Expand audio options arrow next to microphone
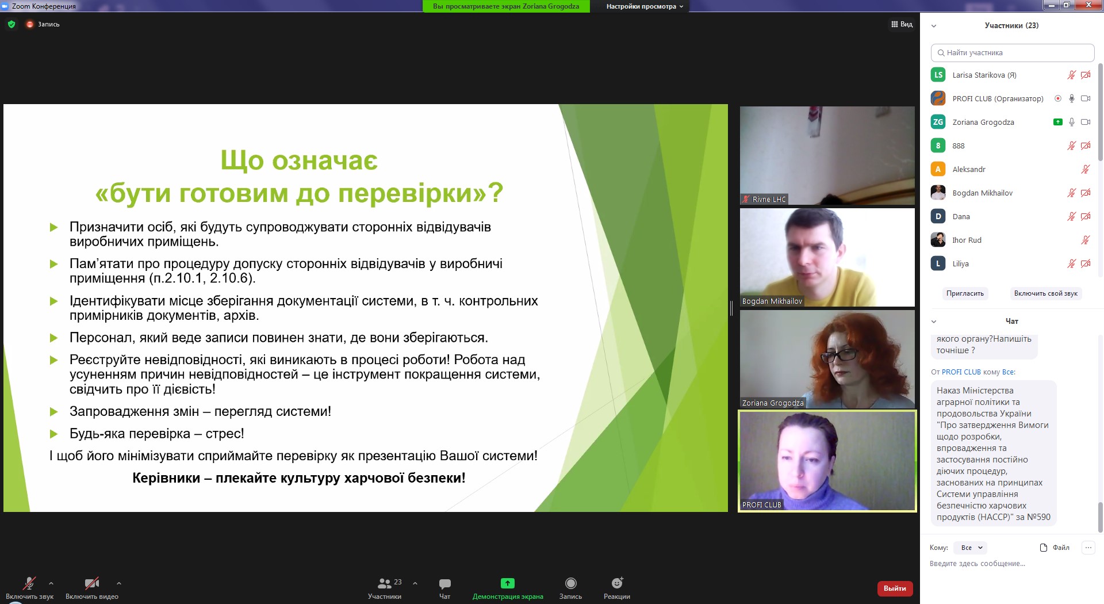This screenshot has width=1104, height=604. (x=51, y=583)
